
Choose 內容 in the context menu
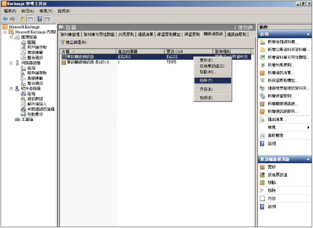[x=213, y=89]
